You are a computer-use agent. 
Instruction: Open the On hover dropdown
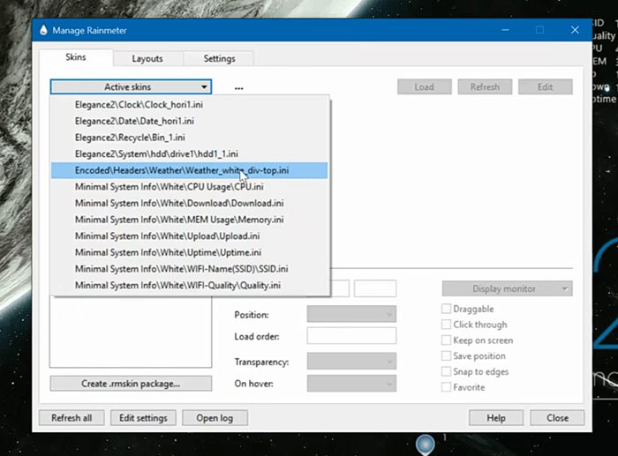351,383
